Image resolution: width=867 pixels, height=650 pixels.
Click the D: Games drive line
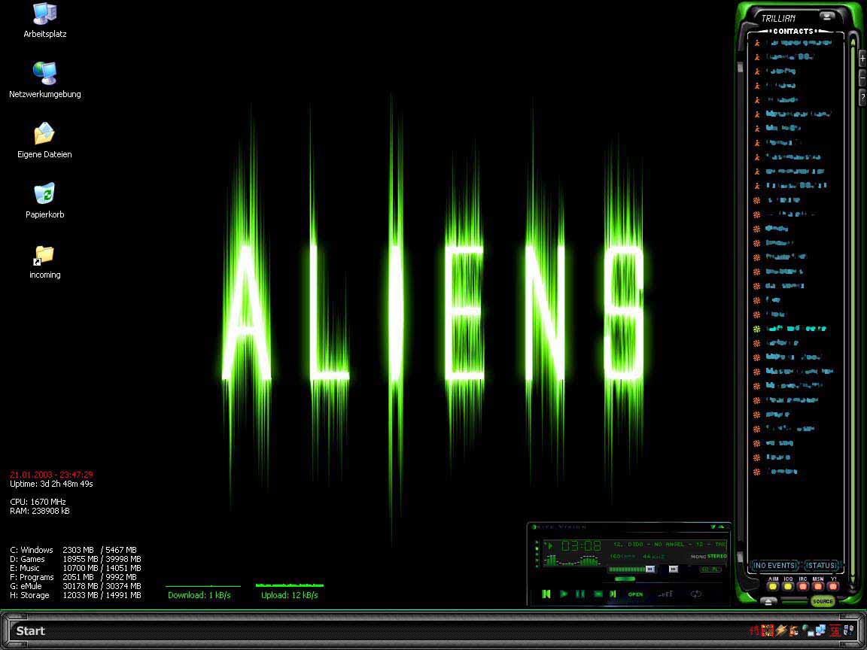(75, 559)
